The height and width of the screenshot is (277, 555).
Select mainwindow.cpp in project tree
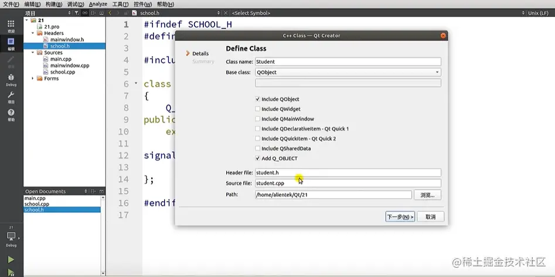coord(70,65)
